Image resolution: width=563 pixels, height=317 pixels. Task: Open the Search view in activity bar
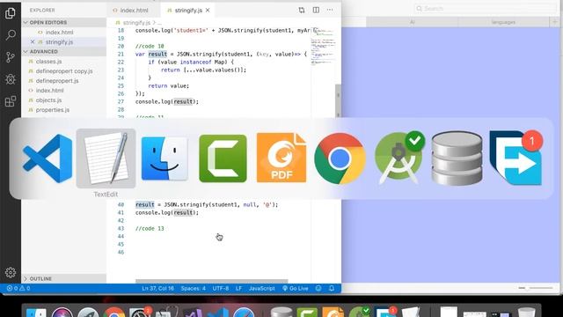point(11,35)
